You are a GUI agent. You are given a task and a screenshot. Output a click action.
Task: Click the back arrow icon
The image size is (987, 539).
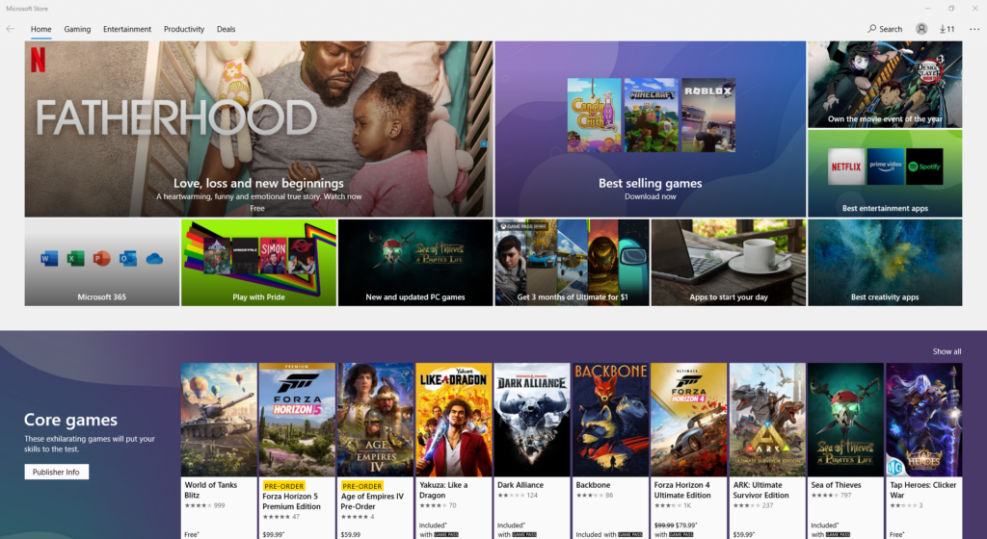click(x=11, y=29)
